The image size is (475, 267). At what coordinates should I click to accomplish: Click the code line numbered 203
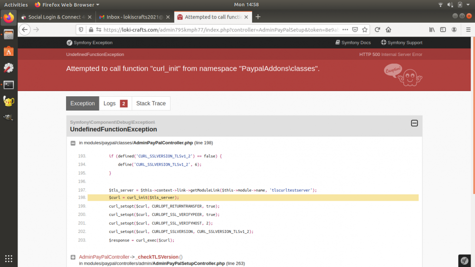tap(142, 240)
